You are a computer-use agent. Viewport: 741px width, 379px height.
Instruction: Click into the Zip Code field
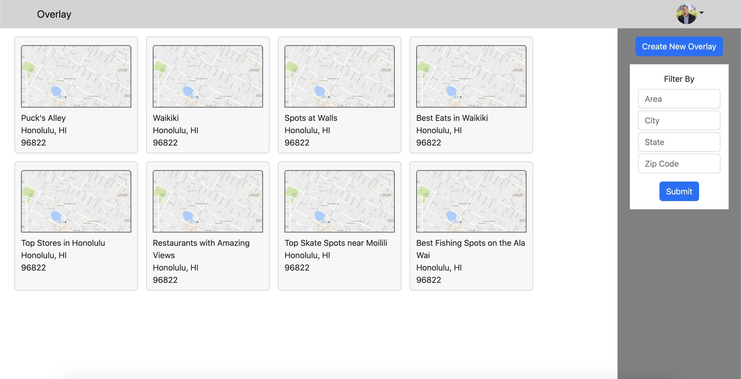click(x=679, y=163)
